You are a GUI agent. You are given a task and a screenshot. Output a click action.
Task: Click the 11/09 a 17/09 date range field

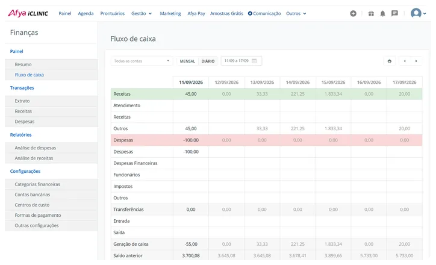coord(241,61)
